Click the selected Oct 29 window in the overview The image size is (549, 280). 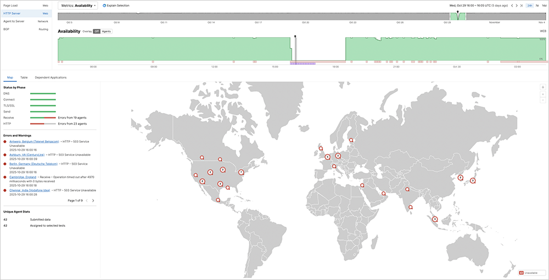[458, 16]
